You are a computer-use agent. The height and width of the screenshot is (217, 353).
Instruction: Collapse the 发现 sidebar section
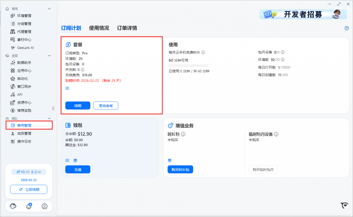(49, 55)
